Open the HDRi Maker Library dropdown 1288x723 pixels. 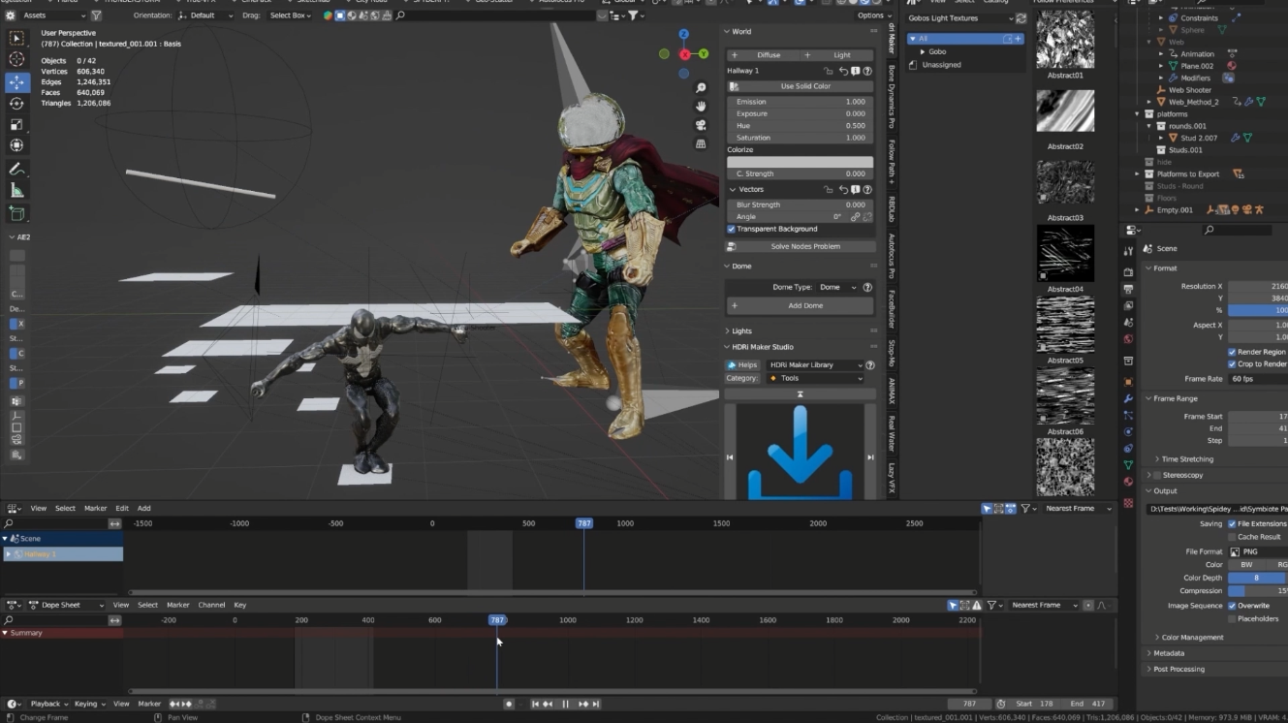coord(814,364)
